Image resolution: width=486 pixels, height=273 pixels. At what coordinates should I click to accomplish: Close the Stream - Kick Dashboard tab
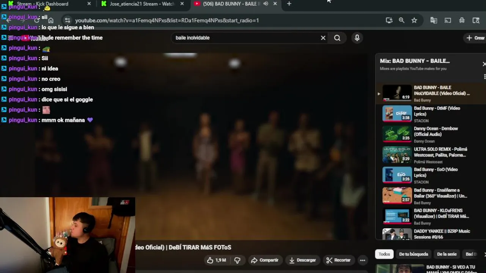89,4
